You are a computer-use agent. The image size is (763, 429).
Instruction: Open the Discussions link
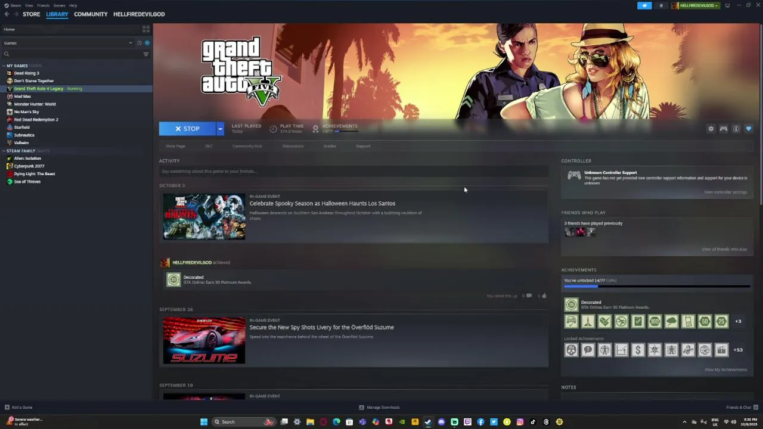[293, 146]
